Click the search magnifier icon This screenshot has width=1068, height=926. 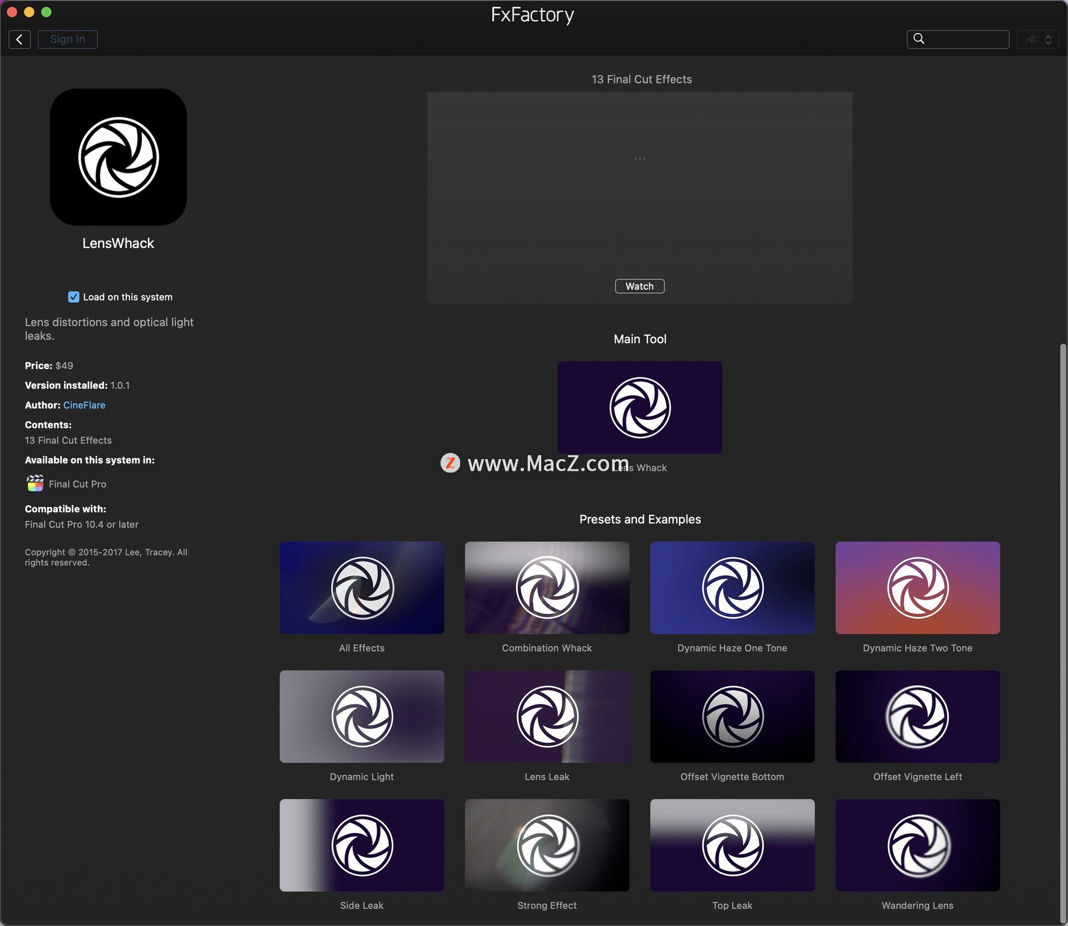click(x=919, y=39)
